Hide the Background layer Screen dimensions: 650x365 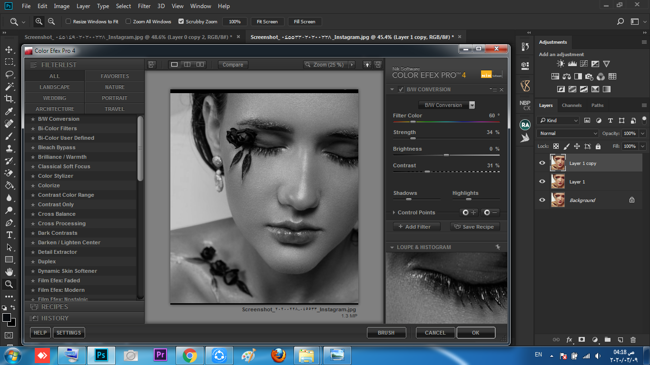pos(542,200)
